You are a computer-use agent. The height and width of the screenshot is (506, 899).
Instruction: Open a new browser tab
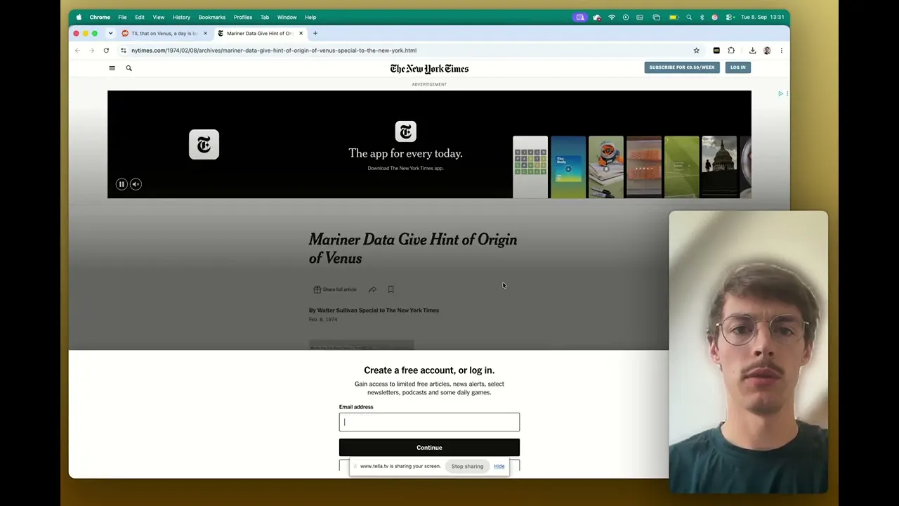(x=315, y=33)
